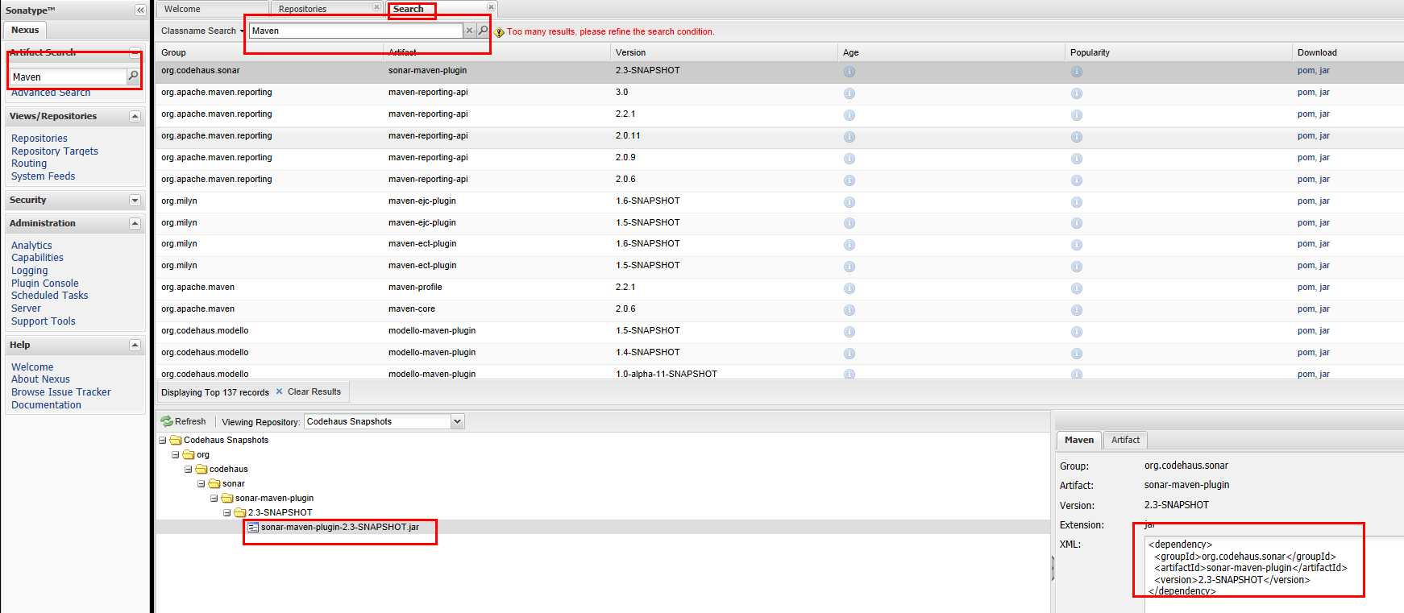Collapse the sonar-maven-plugin tree node
This screenshot has height=613, width=1404.
(214, 499)
